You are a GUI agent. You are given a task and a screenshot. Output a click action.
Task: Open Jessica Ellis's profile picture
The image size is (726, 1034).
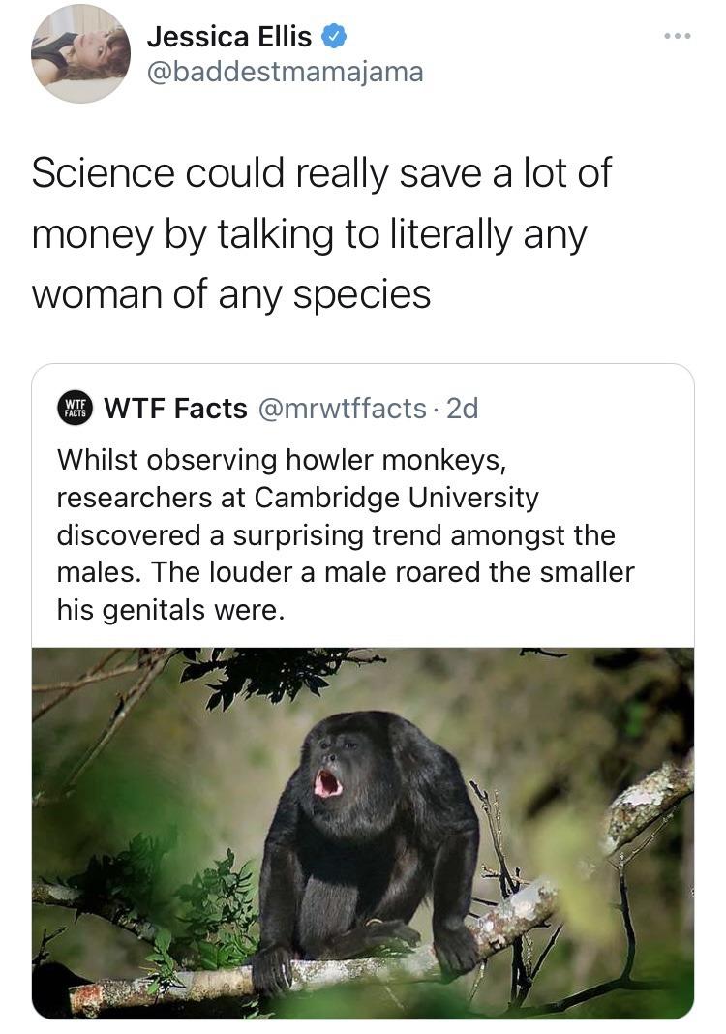[82, 53]
